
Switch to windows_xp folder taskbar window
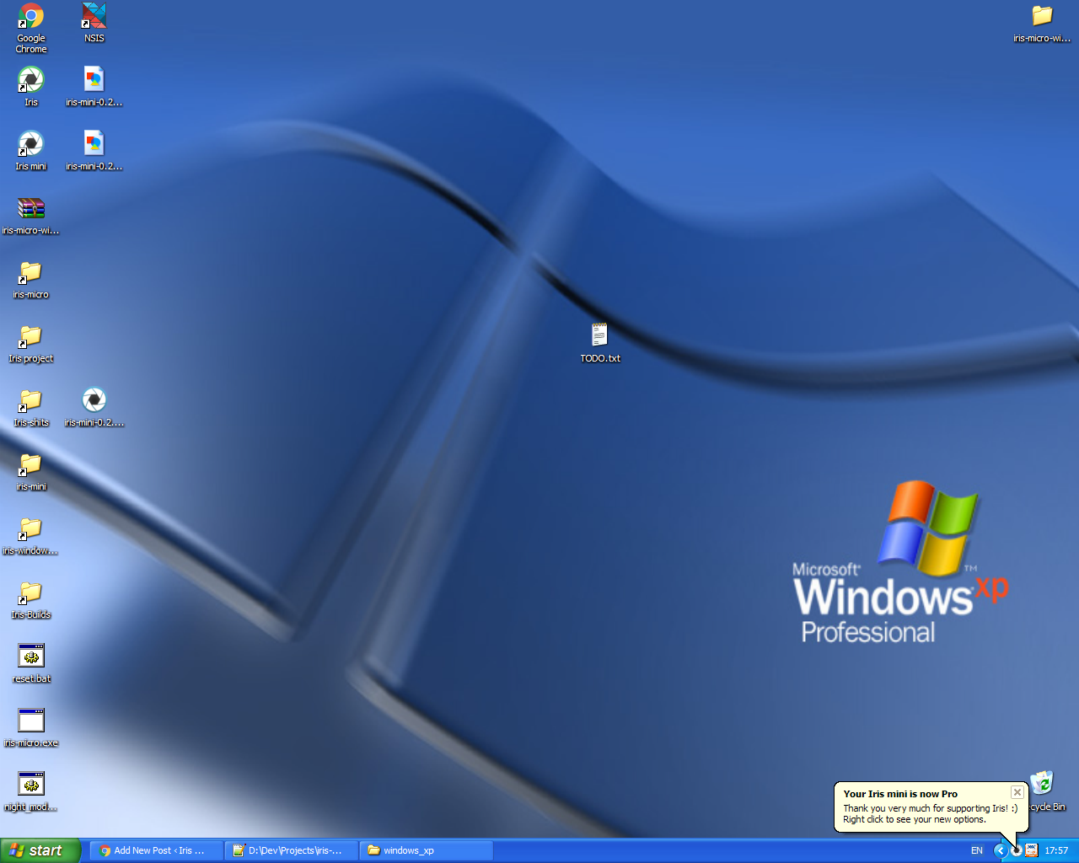(427, 850)
